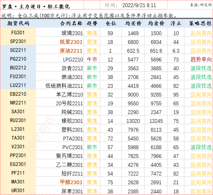
Task: Click the 期货代码 column header
Action: click(18, 23)
